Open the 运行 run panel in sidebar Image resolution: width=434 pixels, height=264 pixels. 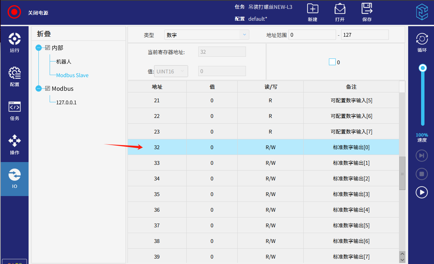(15, 42)
